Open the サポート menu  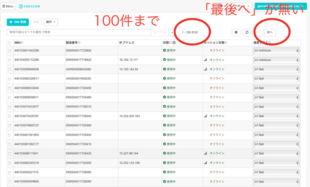click(x=242, y=6)
